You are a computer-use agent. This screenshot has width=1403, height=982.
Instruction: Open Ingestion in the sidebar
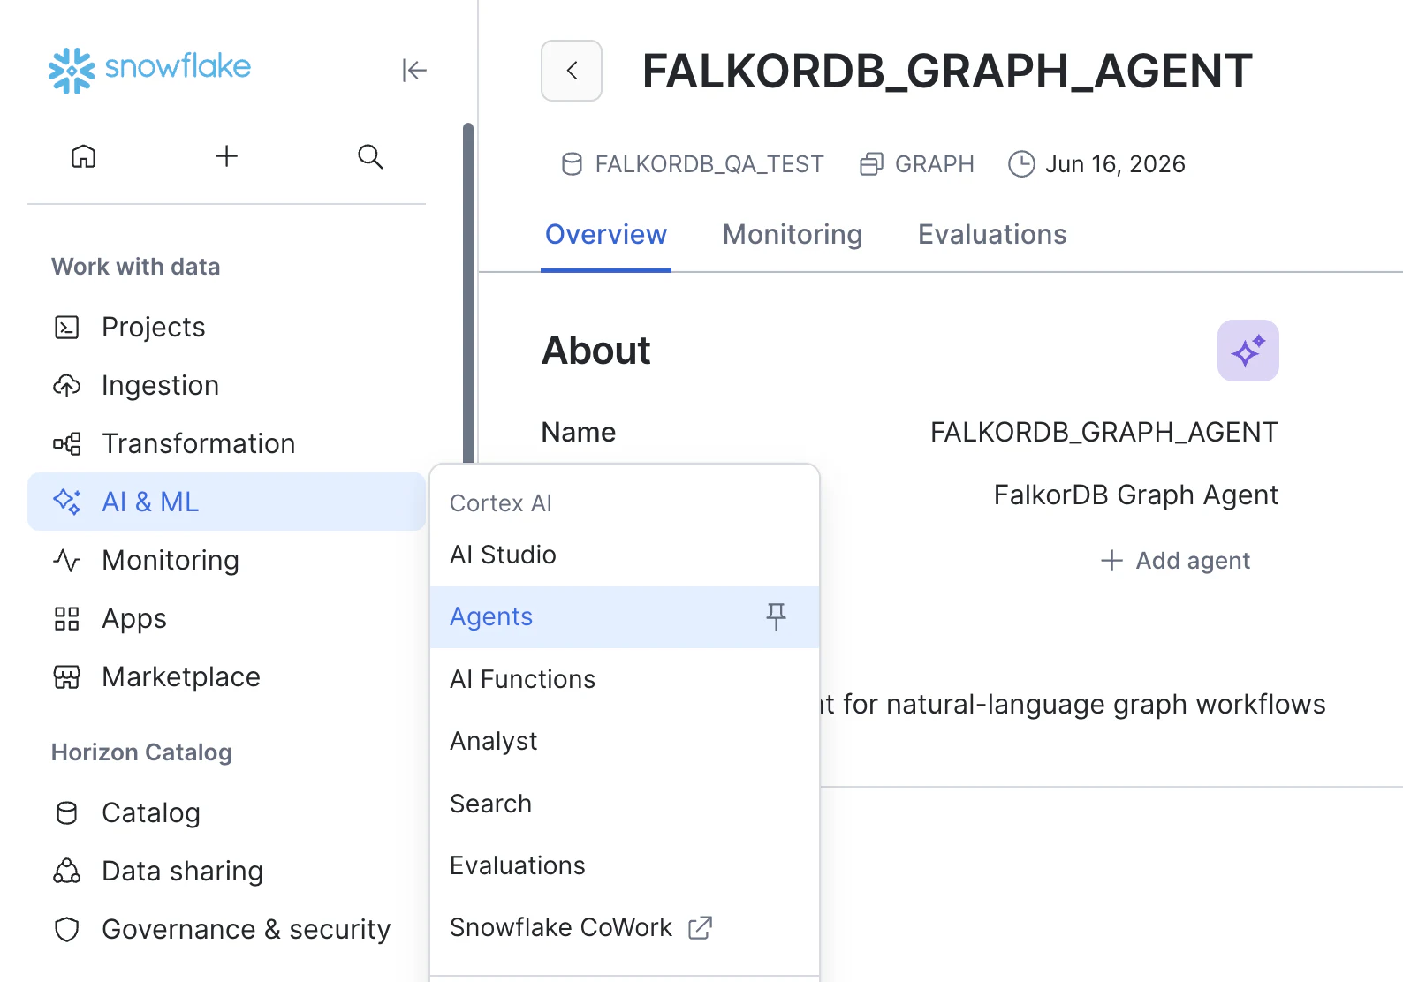[226, 385]
